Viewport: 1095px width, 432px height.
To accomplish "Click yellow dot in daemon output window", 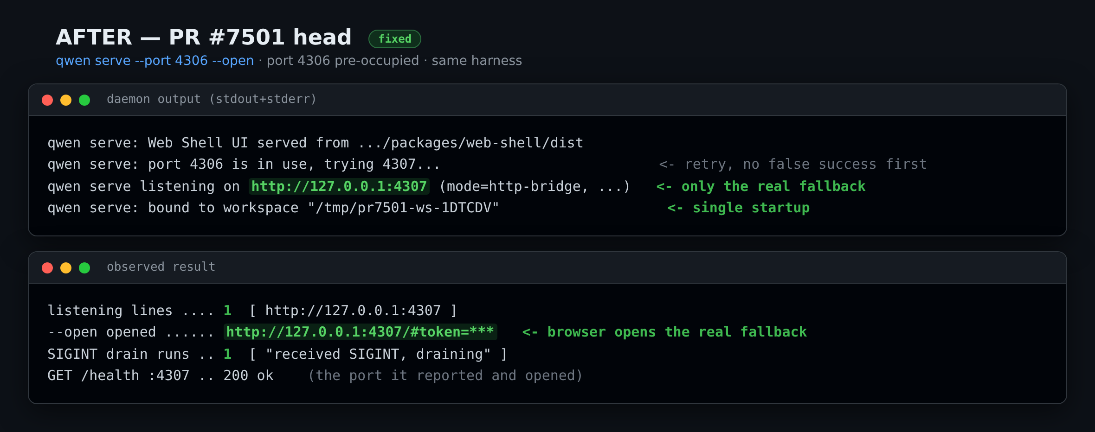I will [x=66, y=100].
